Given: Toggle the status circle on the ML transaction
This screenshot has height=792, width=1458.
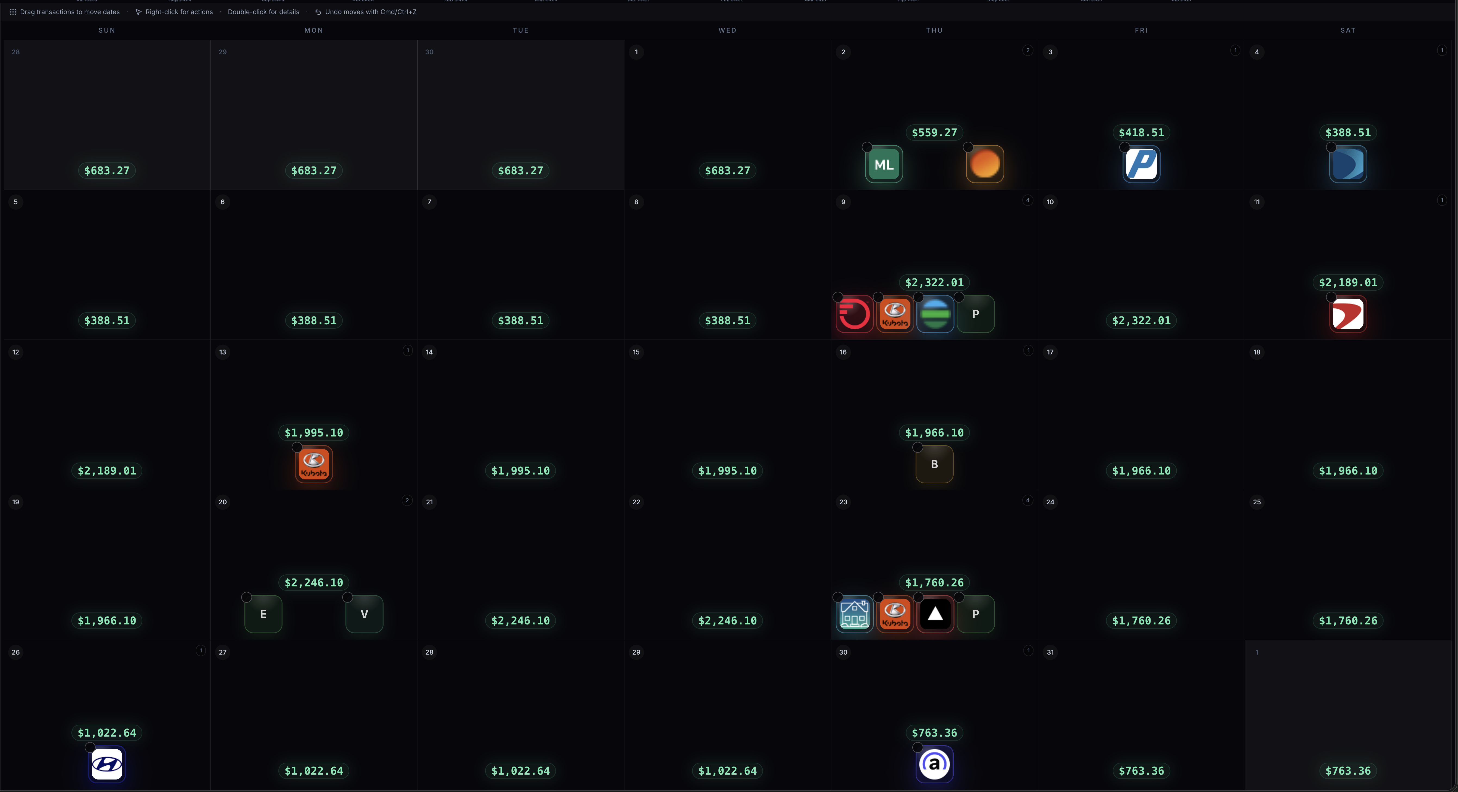Looking at the screenshot, I should pyautogui.click(x=866, y=147).
